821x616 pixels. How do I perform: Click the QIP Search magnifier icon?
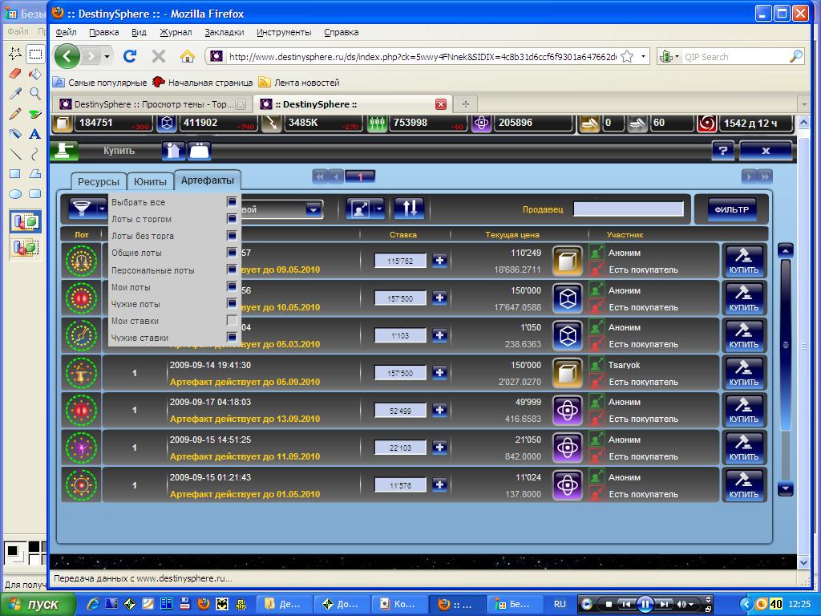796,57
